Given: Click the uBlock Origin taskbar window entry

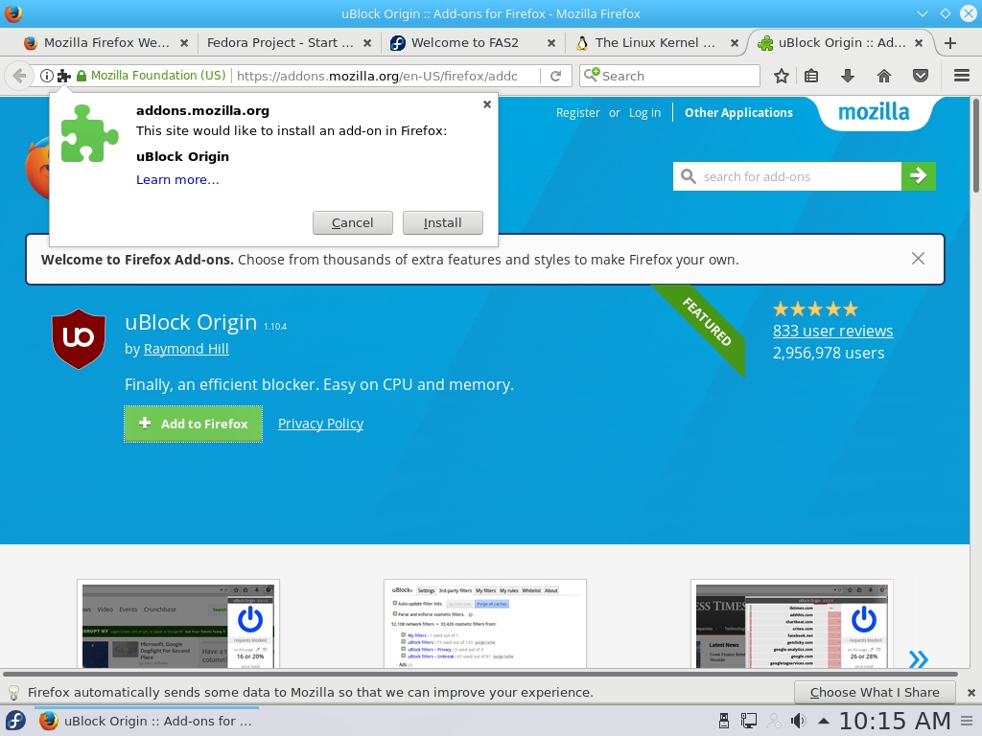Looking at the screenshot, I should tap(147, 721).
